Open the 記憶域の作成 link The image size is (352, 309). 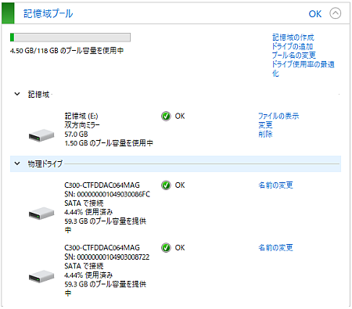click(x=293, y=38)
